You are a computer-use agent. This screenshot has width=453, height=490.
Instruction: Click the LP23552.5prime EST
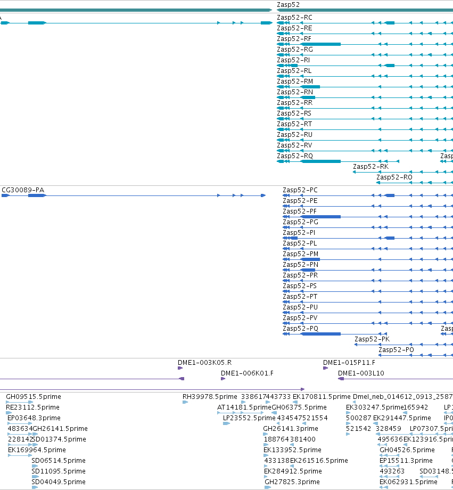pyautogui.click(x=249, y=418)
